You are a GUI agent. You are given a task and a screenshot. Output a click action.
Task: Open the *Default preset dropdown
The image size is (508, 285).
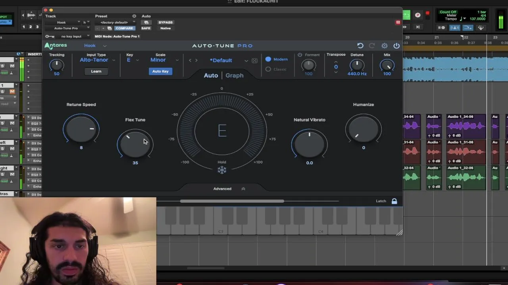[x=229, y=61]
